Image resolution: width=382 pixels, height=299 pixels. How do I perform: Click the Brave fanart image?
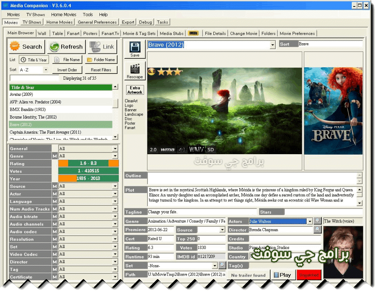coord(225,111)
